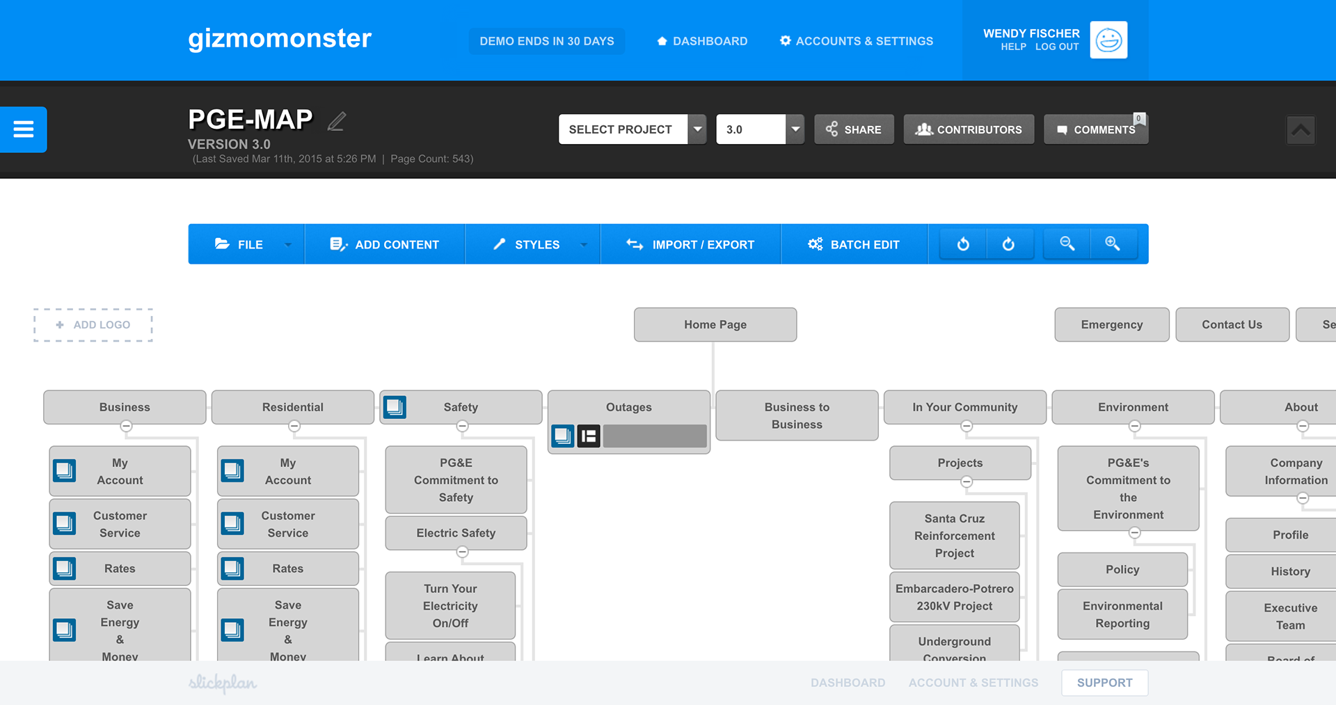Zoom out the sitemap with magnifier minus
Image resolution: width=1336 pixels, height=705 pixels.
[x=1067, y=244]
